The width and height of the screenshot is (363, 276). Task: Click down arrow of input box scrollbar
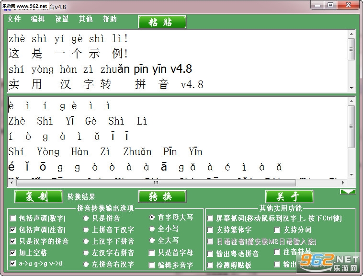pos(352,88)
